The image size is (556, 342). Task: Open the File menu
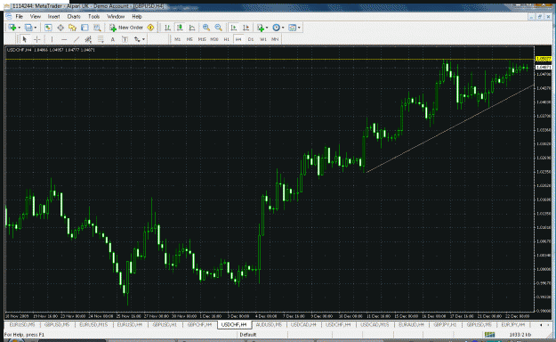pyautogui.click(x=20, y=16)
